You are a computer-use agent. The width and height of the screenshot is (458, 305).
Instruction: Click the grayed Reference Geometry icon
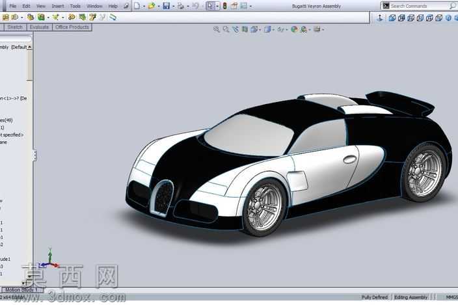(103, 18)
